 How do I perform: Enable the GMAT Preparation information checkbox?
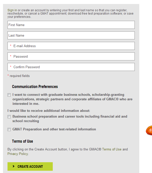pyautogui.click(x=9, y=130)
